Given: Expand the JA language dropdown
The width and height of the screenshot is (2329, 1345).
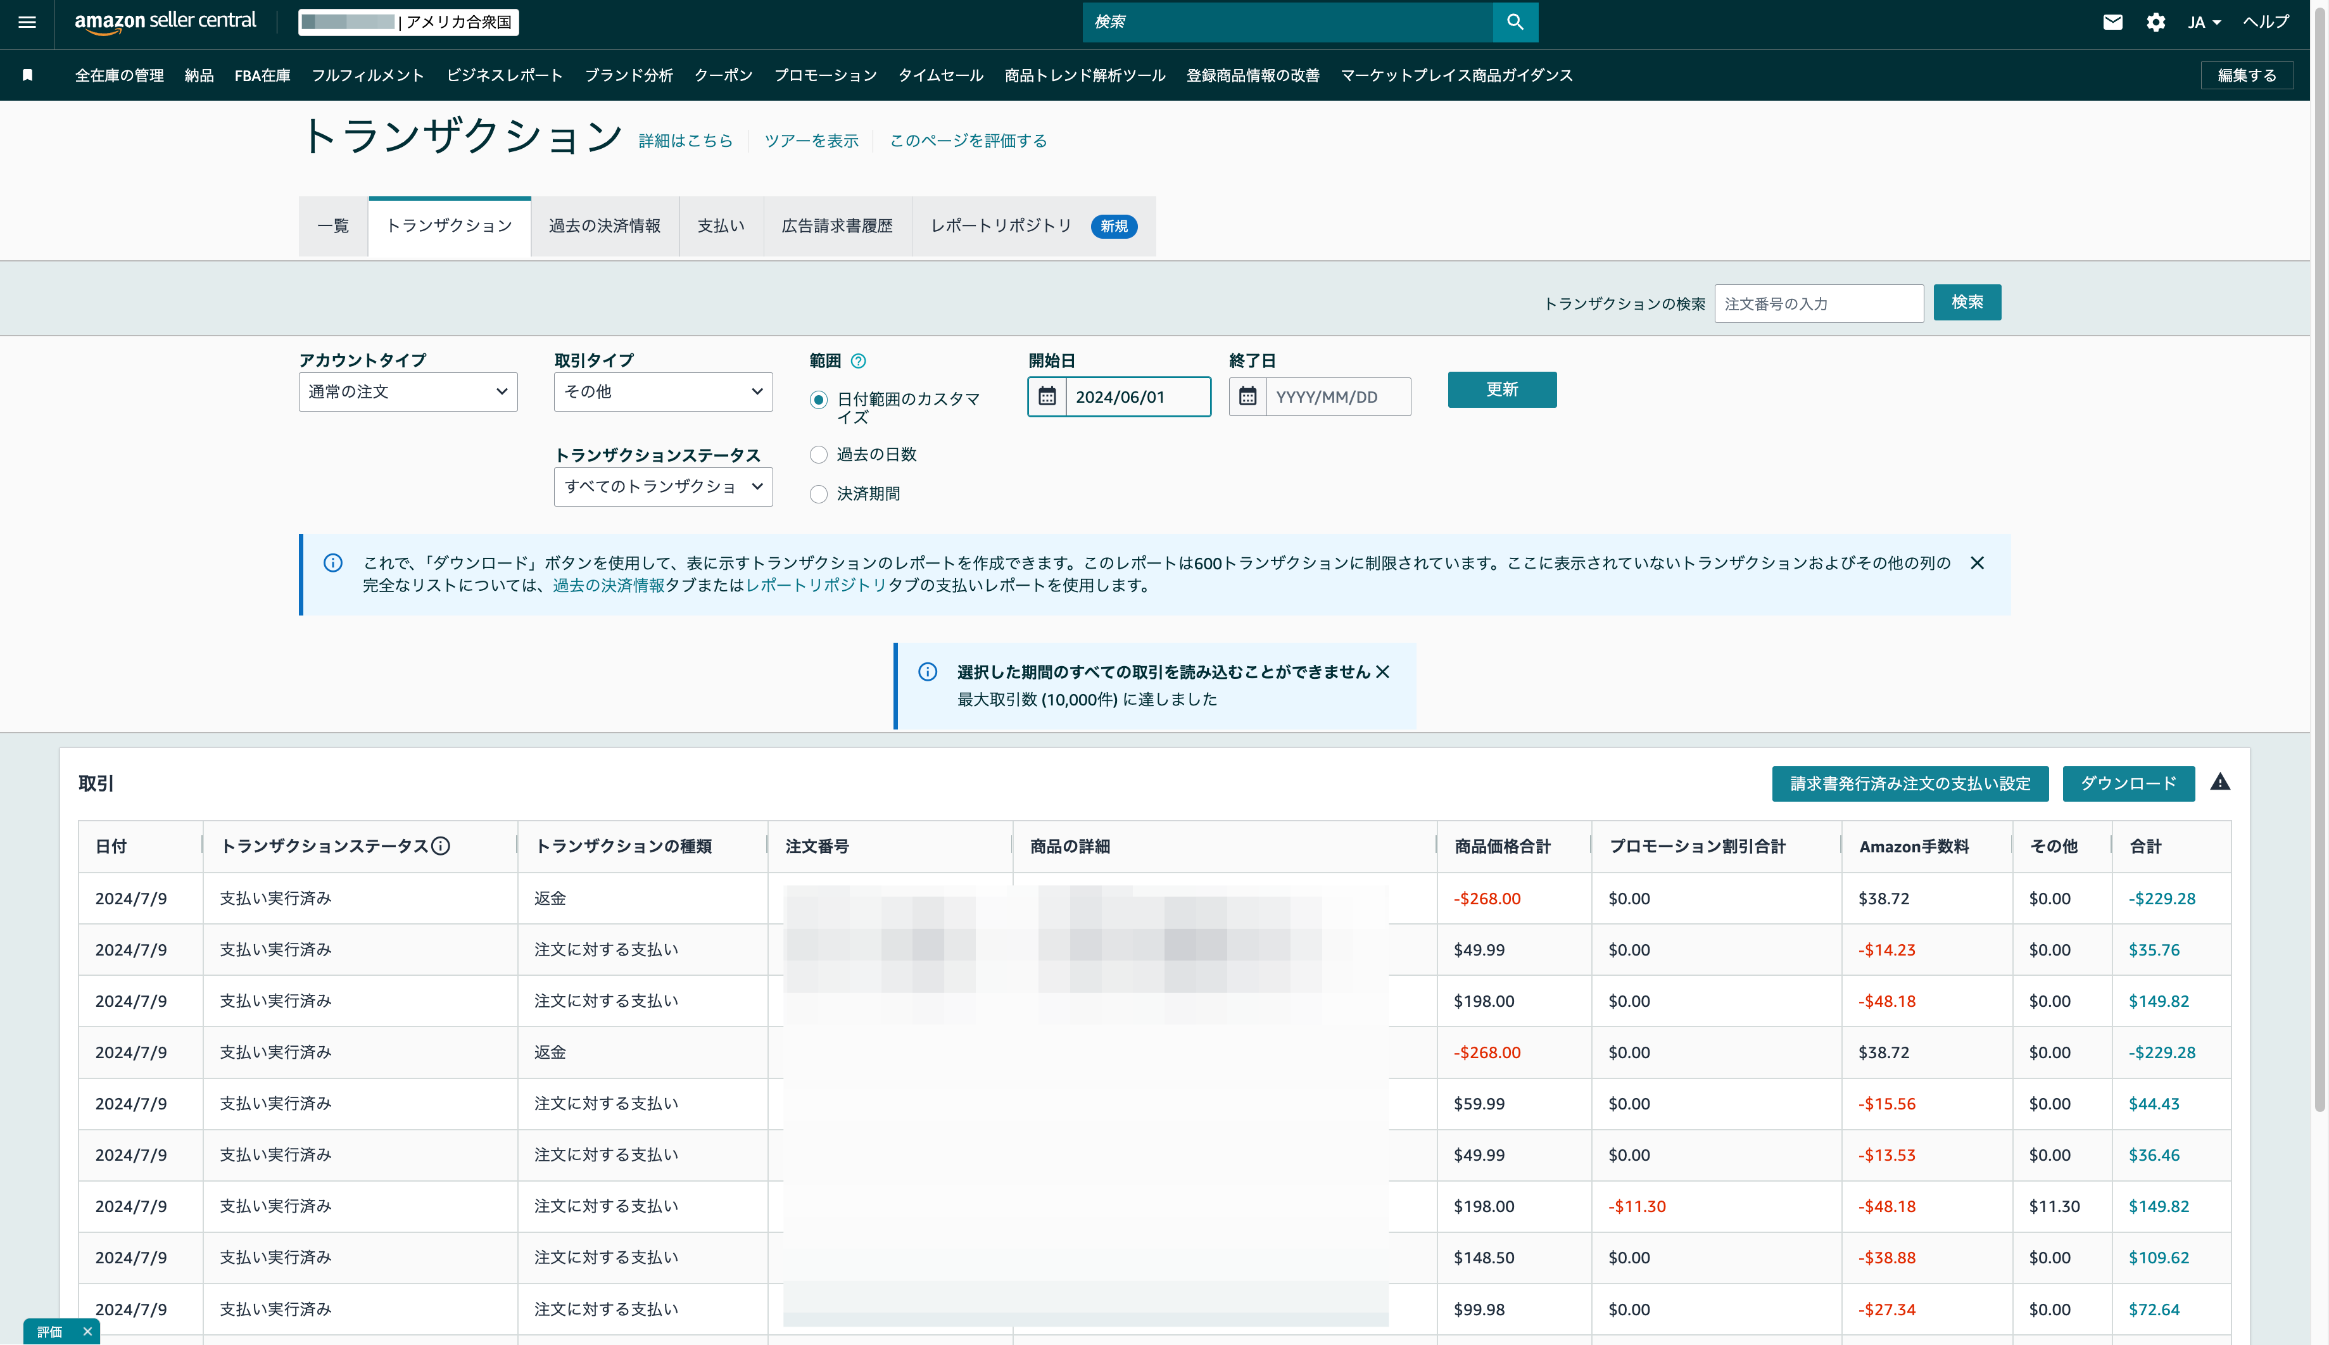Looking at the screenshot, I should 2204,22.
